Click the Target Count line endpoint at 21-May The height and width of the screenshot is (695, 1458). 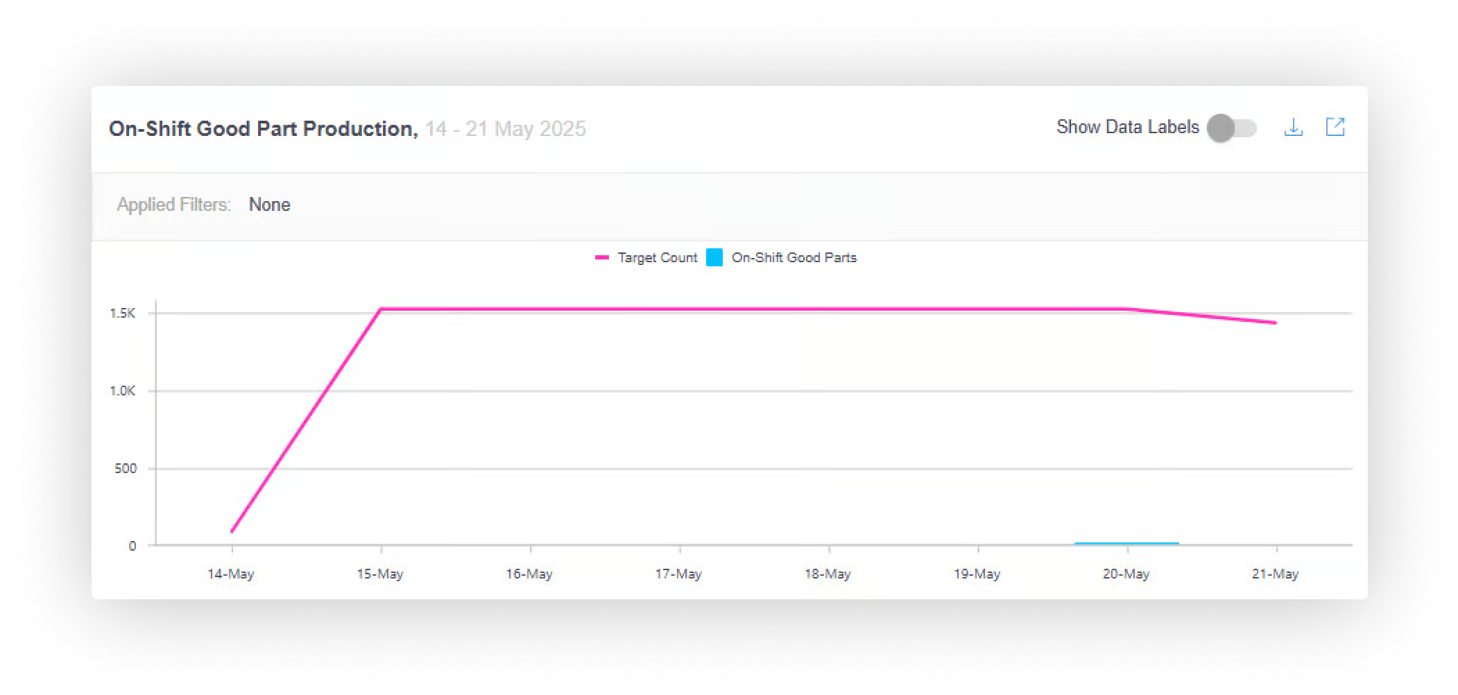(1276, 323)
